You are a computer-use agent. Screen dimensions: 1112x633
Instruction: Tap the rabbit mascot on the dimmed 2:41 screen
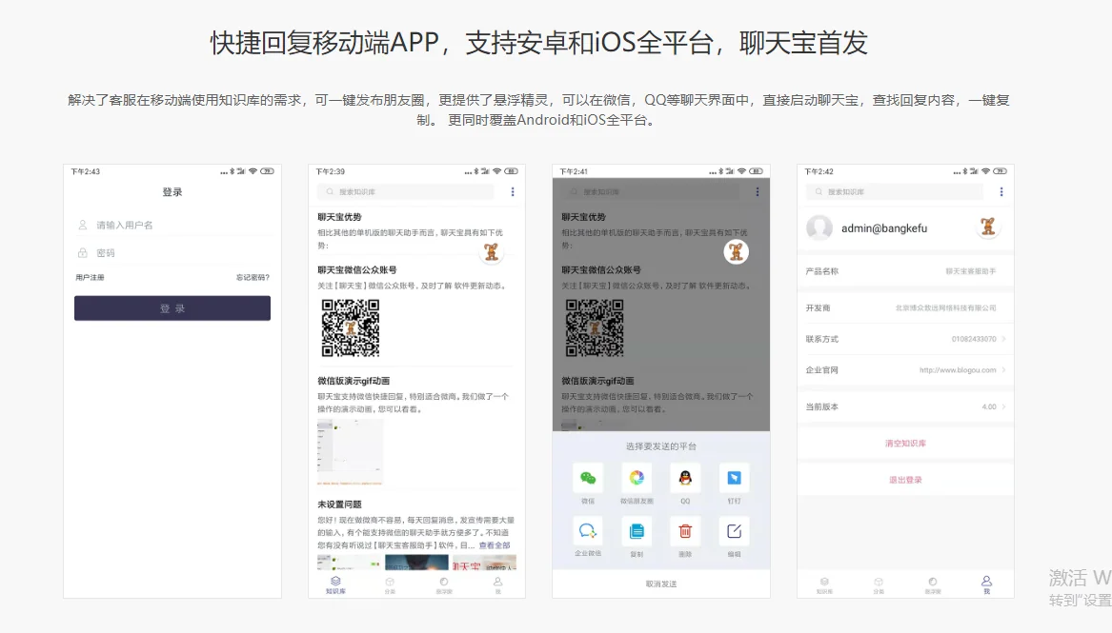737,251
